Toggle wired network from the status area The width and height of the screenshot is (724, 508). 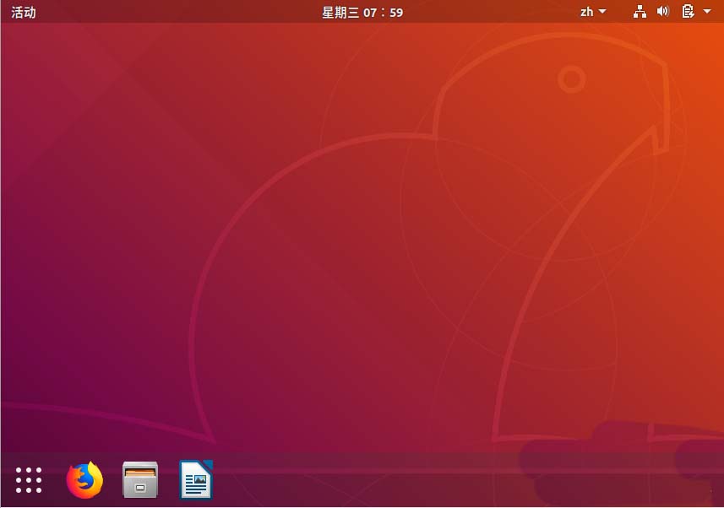point(640,12)
